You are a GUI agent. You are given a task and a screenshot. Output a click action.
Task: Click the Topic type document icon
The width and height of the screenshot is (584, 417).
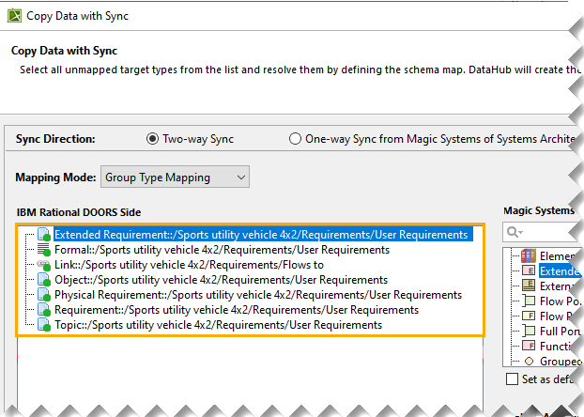tap(44, 325)
